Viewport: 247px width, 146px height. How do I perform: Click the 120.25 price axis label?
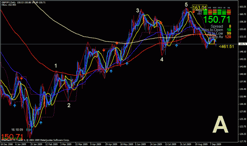(x=243, y=134)
